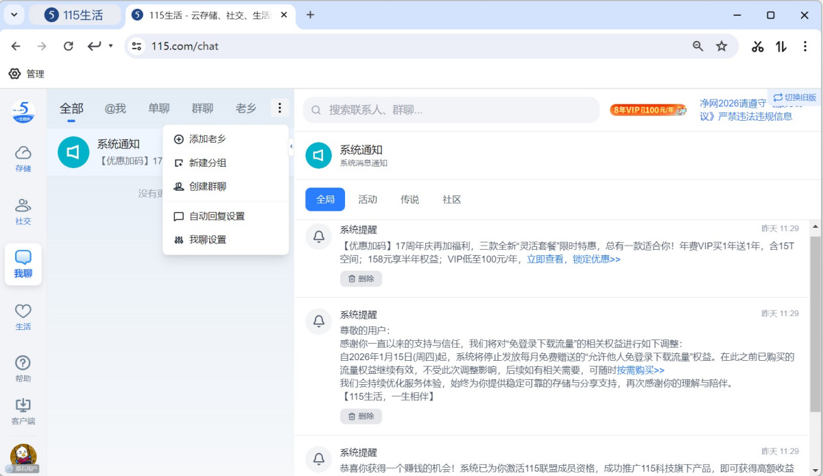The image size is (823, 476).
Task: Open 自动回复设置 menu entry
Action: [217, 216]
